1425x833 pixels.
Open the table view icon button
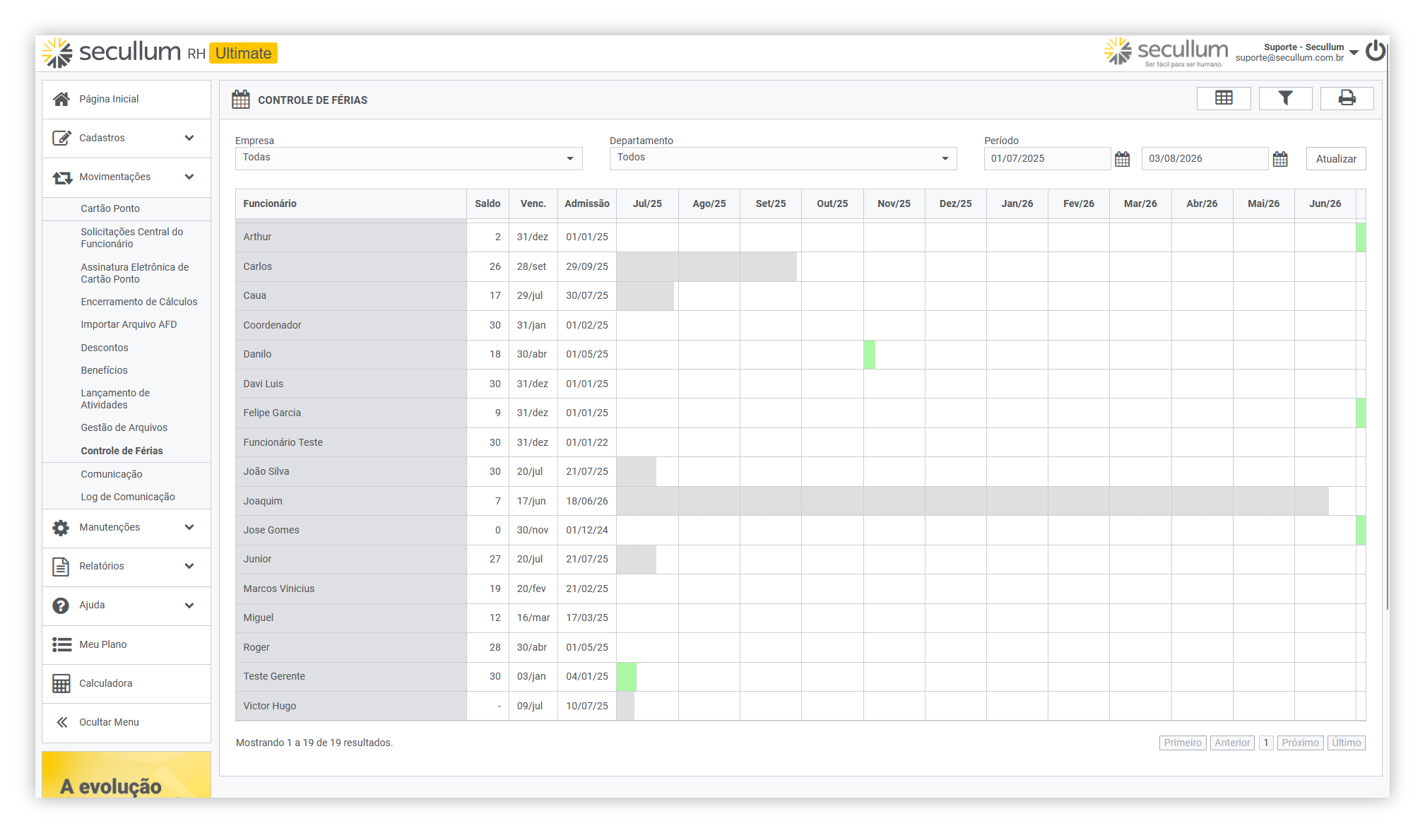[1223, 98]
